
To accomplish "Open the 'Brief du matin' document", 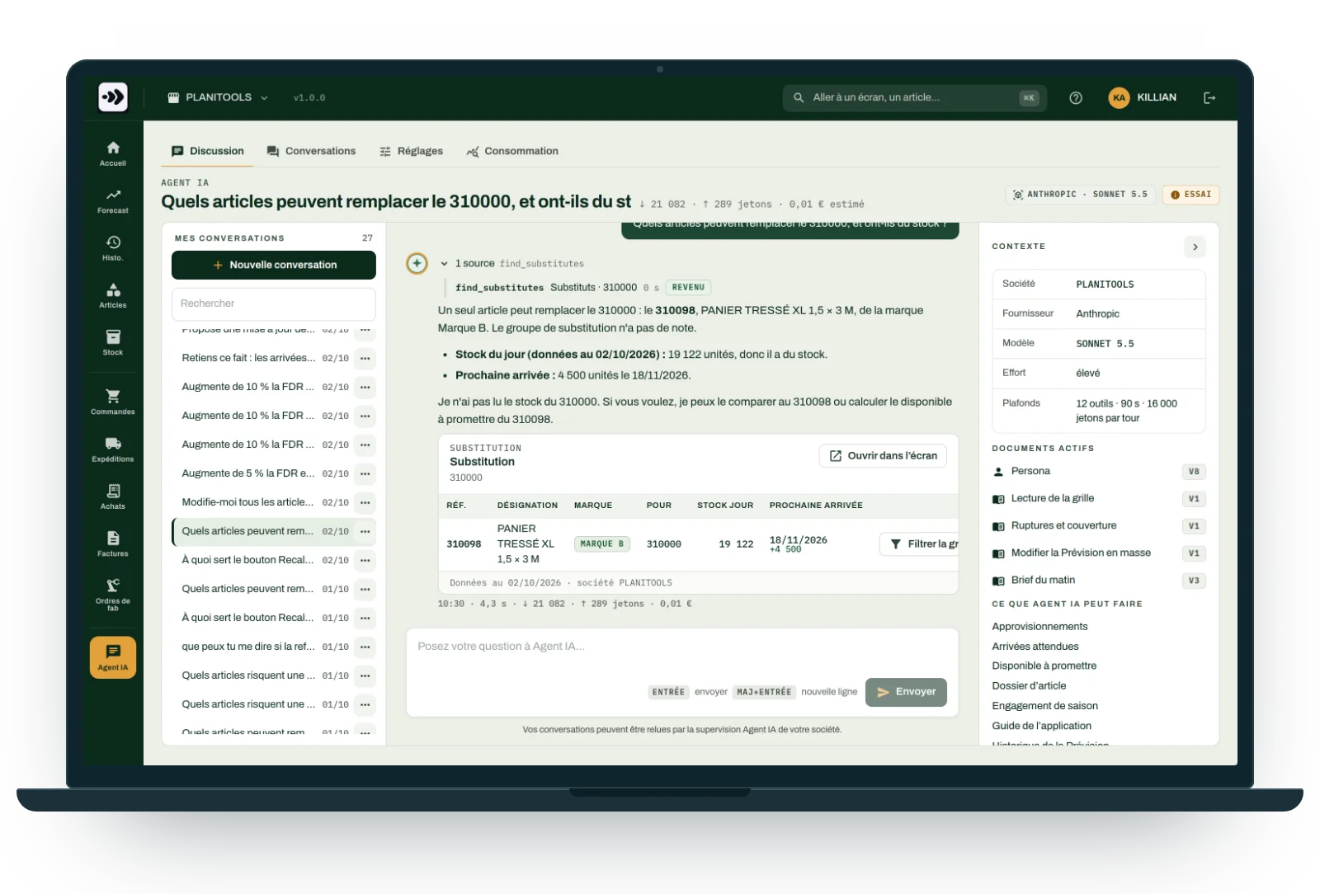I will 1098,580.
